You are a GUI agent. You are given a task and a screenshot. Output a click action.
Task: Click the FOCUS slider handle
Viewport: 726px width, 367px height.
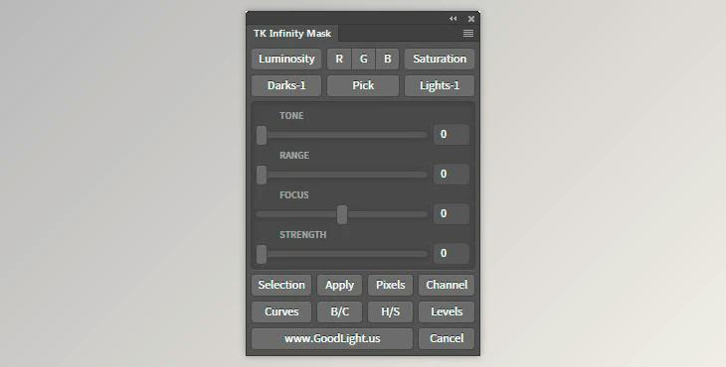coord(342,214)
